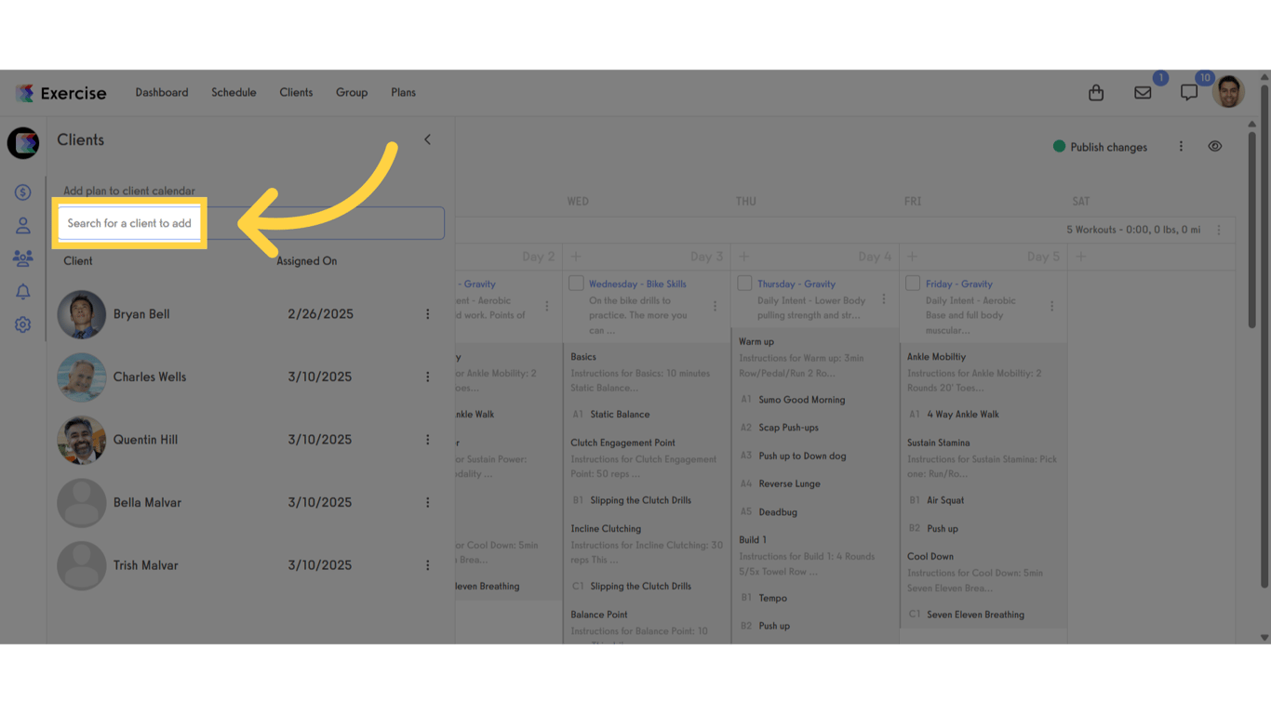Open the three-dot menu next to Publish changes

click(x=1180, y=146)
